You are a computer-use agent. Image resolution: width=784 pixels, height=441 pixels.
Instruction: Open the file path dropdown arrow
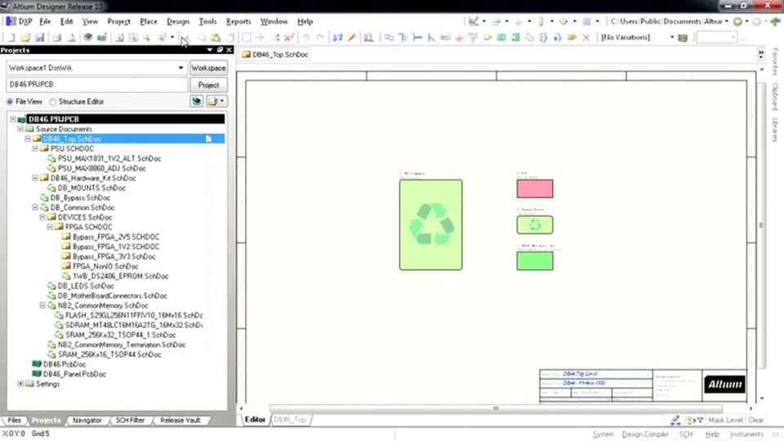[x=727, y=21]
